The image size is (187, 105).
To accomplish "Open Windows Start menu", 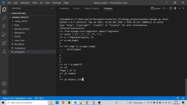I will (x=3, y=102).
